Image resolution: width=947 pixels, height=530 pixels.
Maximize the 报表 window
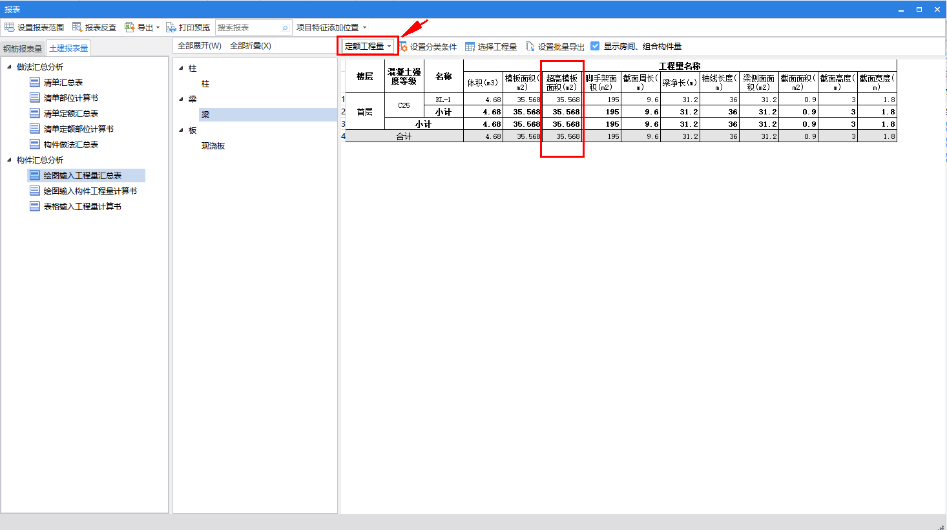tap(919, 9)
